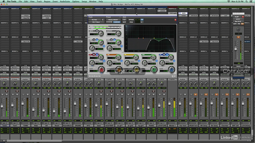Open macOS Spotlight search icon

247,1
